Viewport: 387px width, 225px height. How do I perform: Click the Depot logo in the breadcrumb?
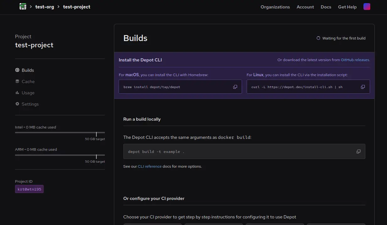click(23, 6)
